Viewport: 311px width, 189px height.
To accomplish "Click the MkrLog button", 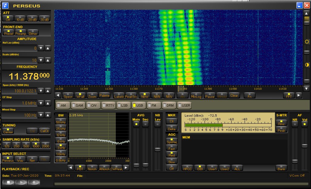I will (196, 95).
